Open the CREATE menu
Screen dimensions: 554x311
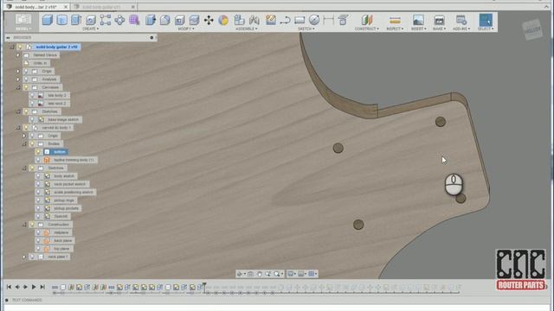(x=91, y=29)
